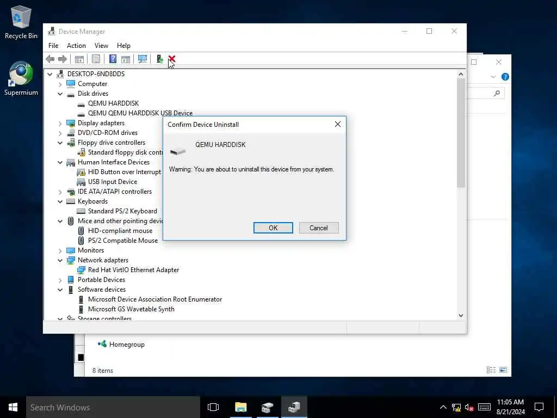Select PS/2 Compatible Mouse entry

click(123, 241)
